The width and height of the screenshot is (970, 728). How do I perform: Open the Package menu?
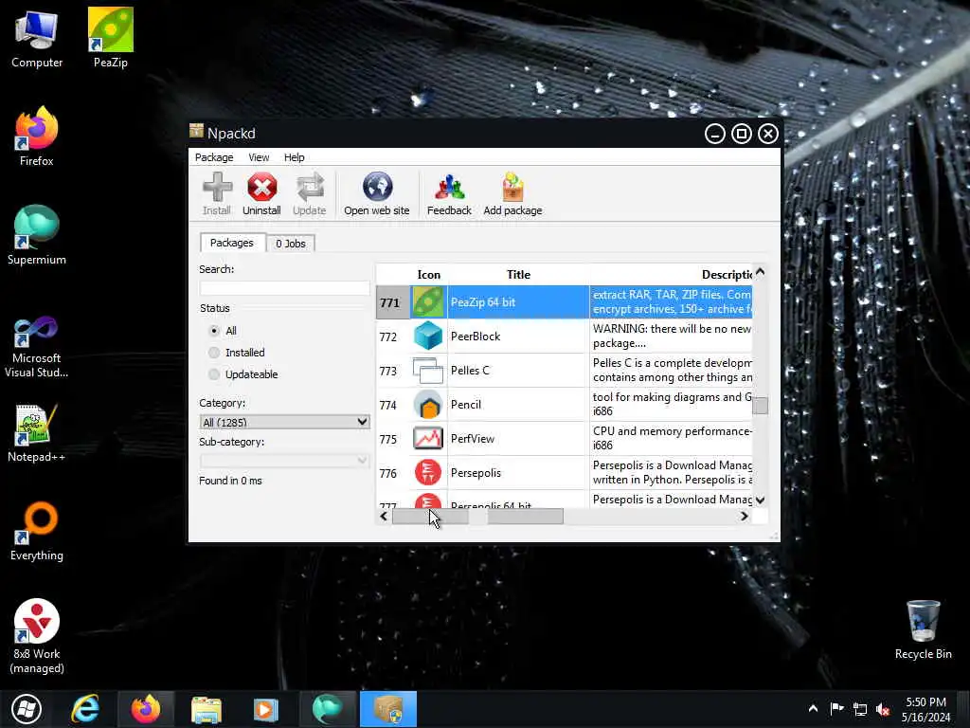[x=214, y=157]
